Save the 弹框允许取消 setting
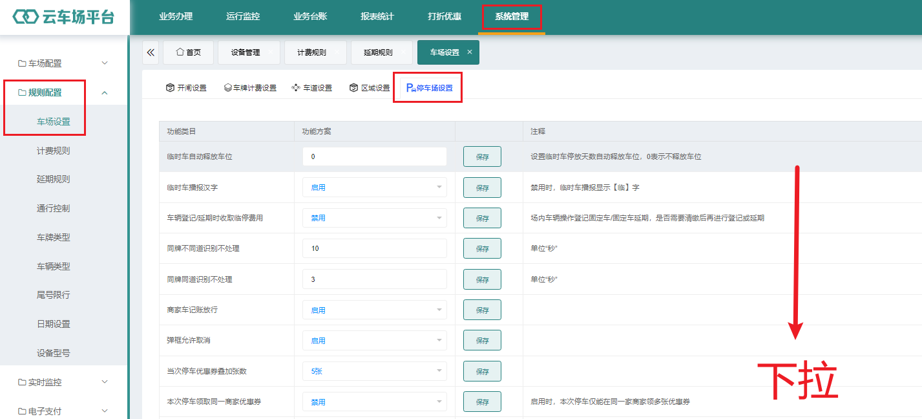Screen dimensions: 922x419 click(482, 340)
